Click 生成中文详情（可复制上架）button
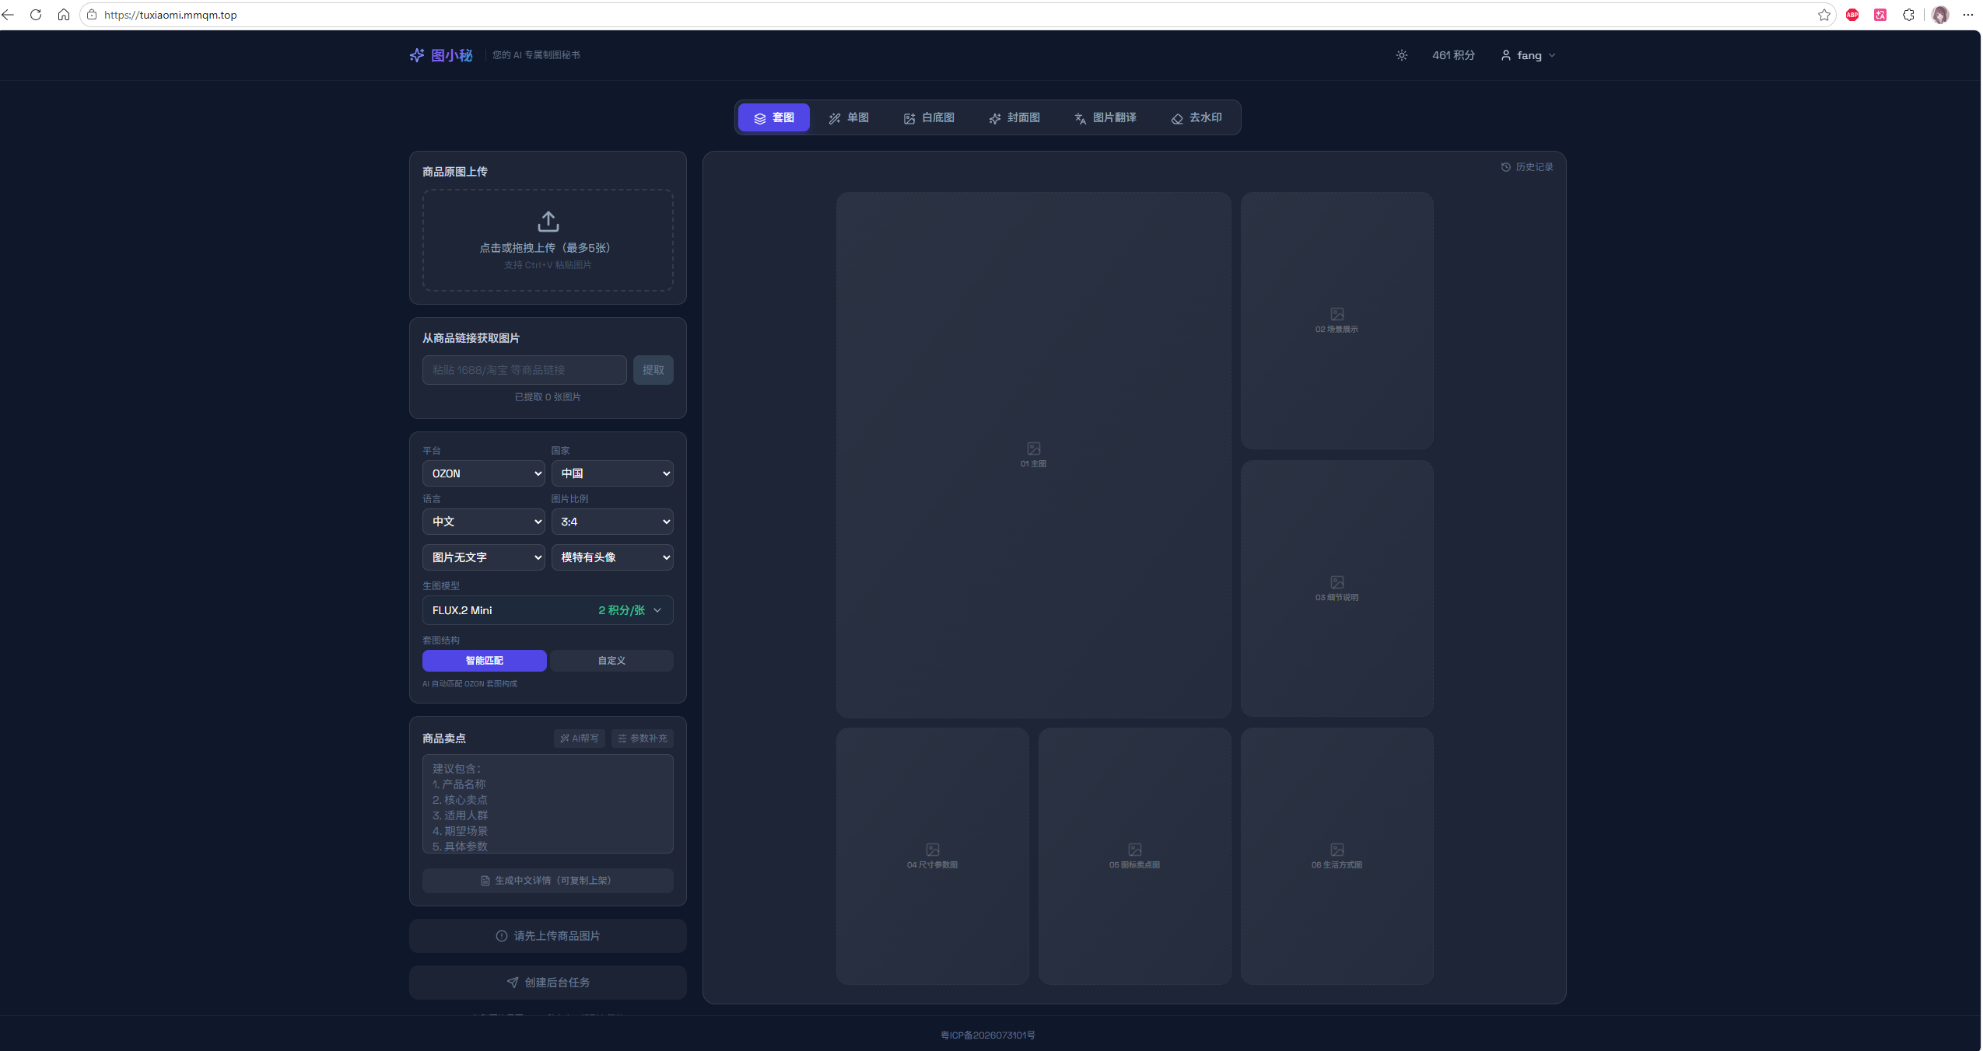1983x1051 pixels. [548, 881]
